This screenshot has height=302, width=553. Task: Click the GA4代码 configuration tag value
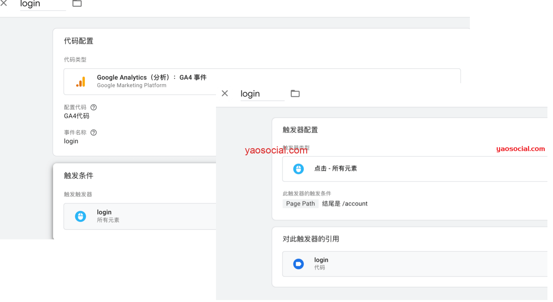[x=76, y=116]
